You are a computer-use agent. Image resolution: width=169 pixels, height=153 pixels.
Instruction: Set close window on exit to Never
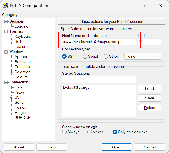coord(90,132)
